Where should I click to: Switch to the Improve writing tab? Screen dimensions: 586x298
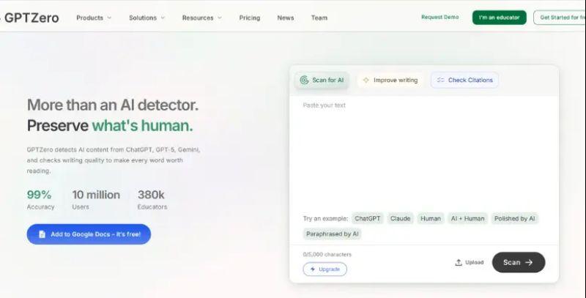[x=390, y=80]
